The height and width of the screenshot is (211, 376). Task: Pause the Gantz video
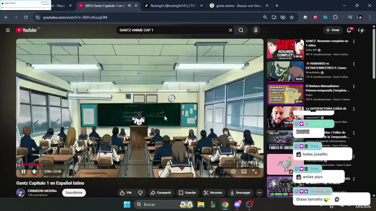24,171
